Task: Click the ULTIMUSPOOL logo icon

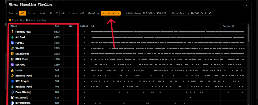Action: tap(12, 103)
